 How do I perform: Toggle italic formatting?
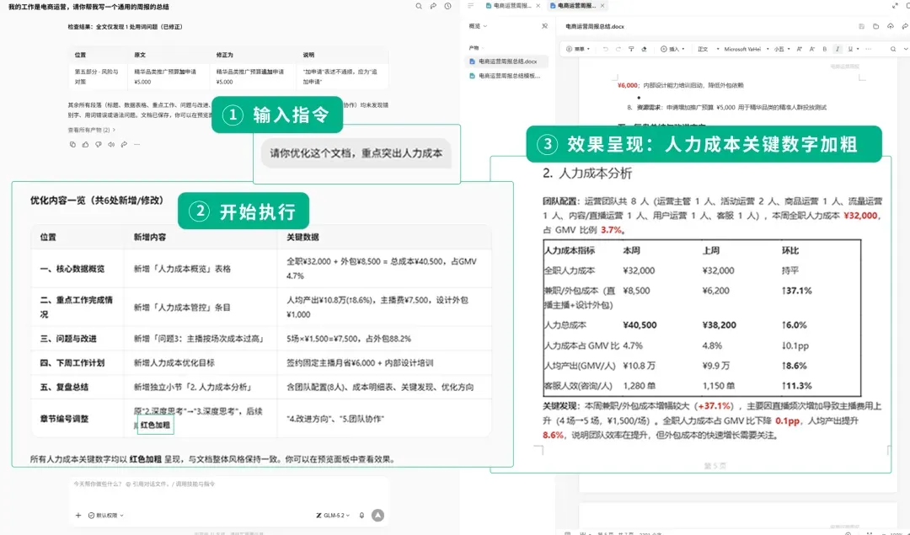pyautogui.click(x=838, y=50)
